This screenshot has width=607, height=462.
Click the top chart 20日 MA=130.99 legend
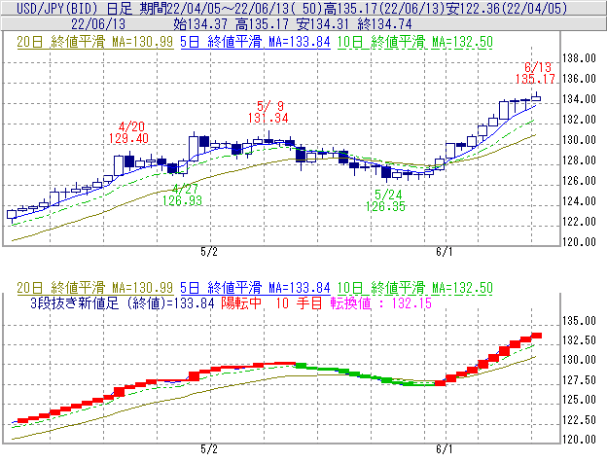95,42
